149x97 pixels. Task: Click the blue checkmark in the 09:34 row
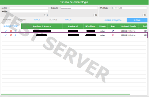point(6,35)
